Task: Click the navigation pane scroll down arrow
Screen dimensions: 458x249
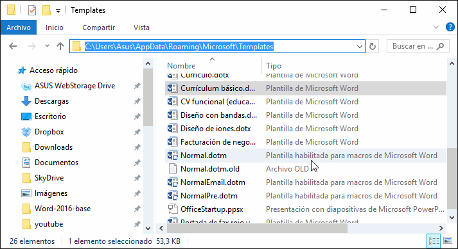Action: 148,229
